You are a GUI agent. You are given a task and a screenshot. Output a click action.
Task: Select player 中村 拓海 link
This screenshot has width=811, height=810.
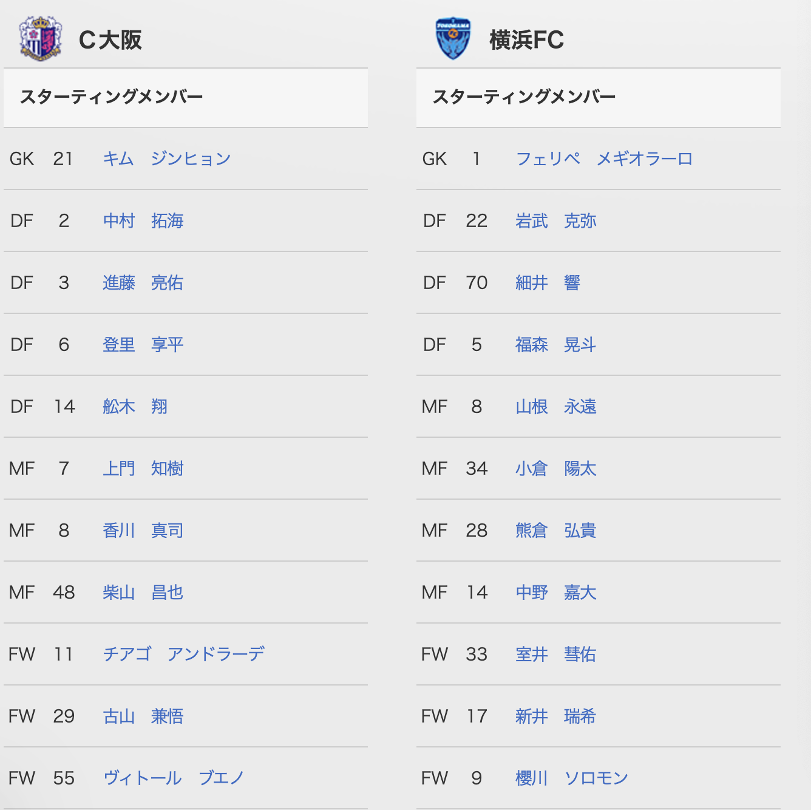(143, 220)
